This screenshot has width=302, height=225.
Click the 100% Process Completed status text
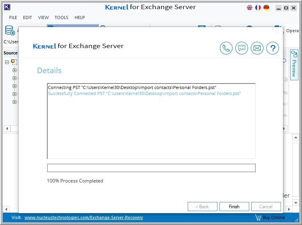(x=75, y=181)
